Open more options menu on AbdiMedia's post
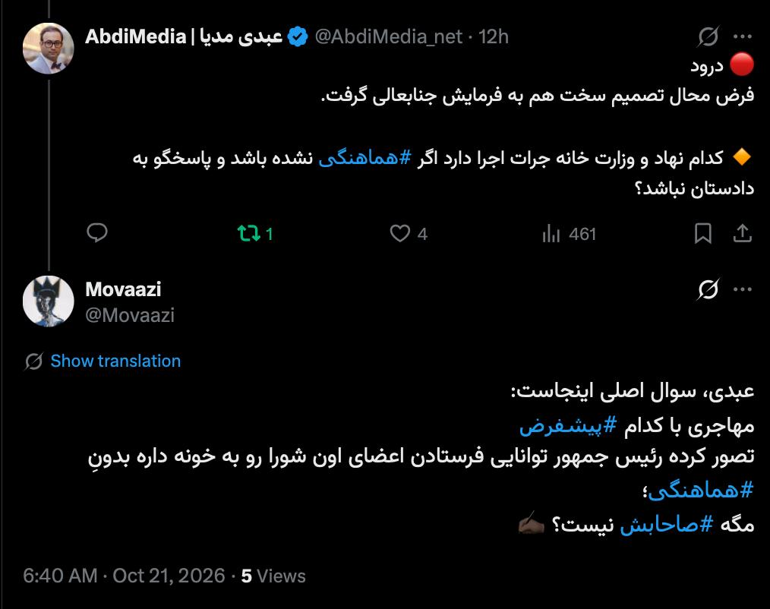This screenshot has height=609, width=770. [743, 36]
